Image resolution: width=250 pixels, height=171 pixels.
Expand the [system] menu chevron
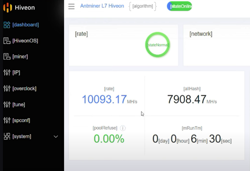56,137
